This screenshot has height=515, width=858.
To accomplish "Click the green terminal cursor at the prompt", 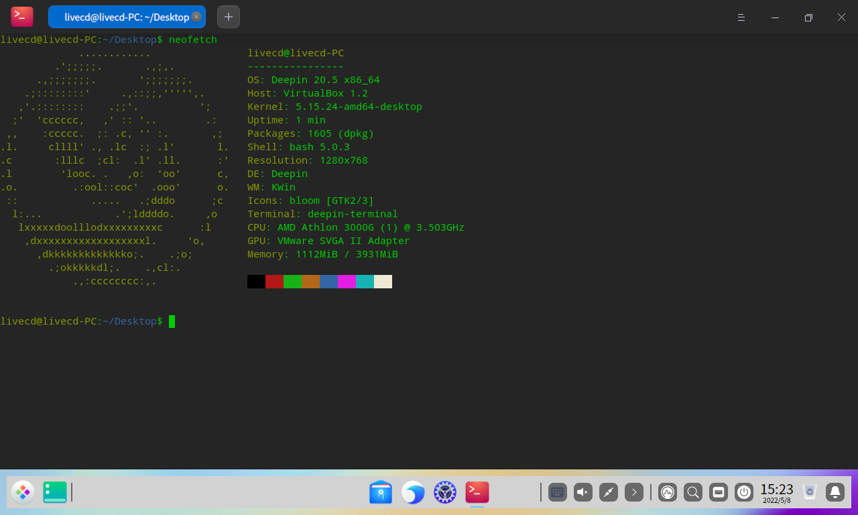I will (x=172, y=321).
